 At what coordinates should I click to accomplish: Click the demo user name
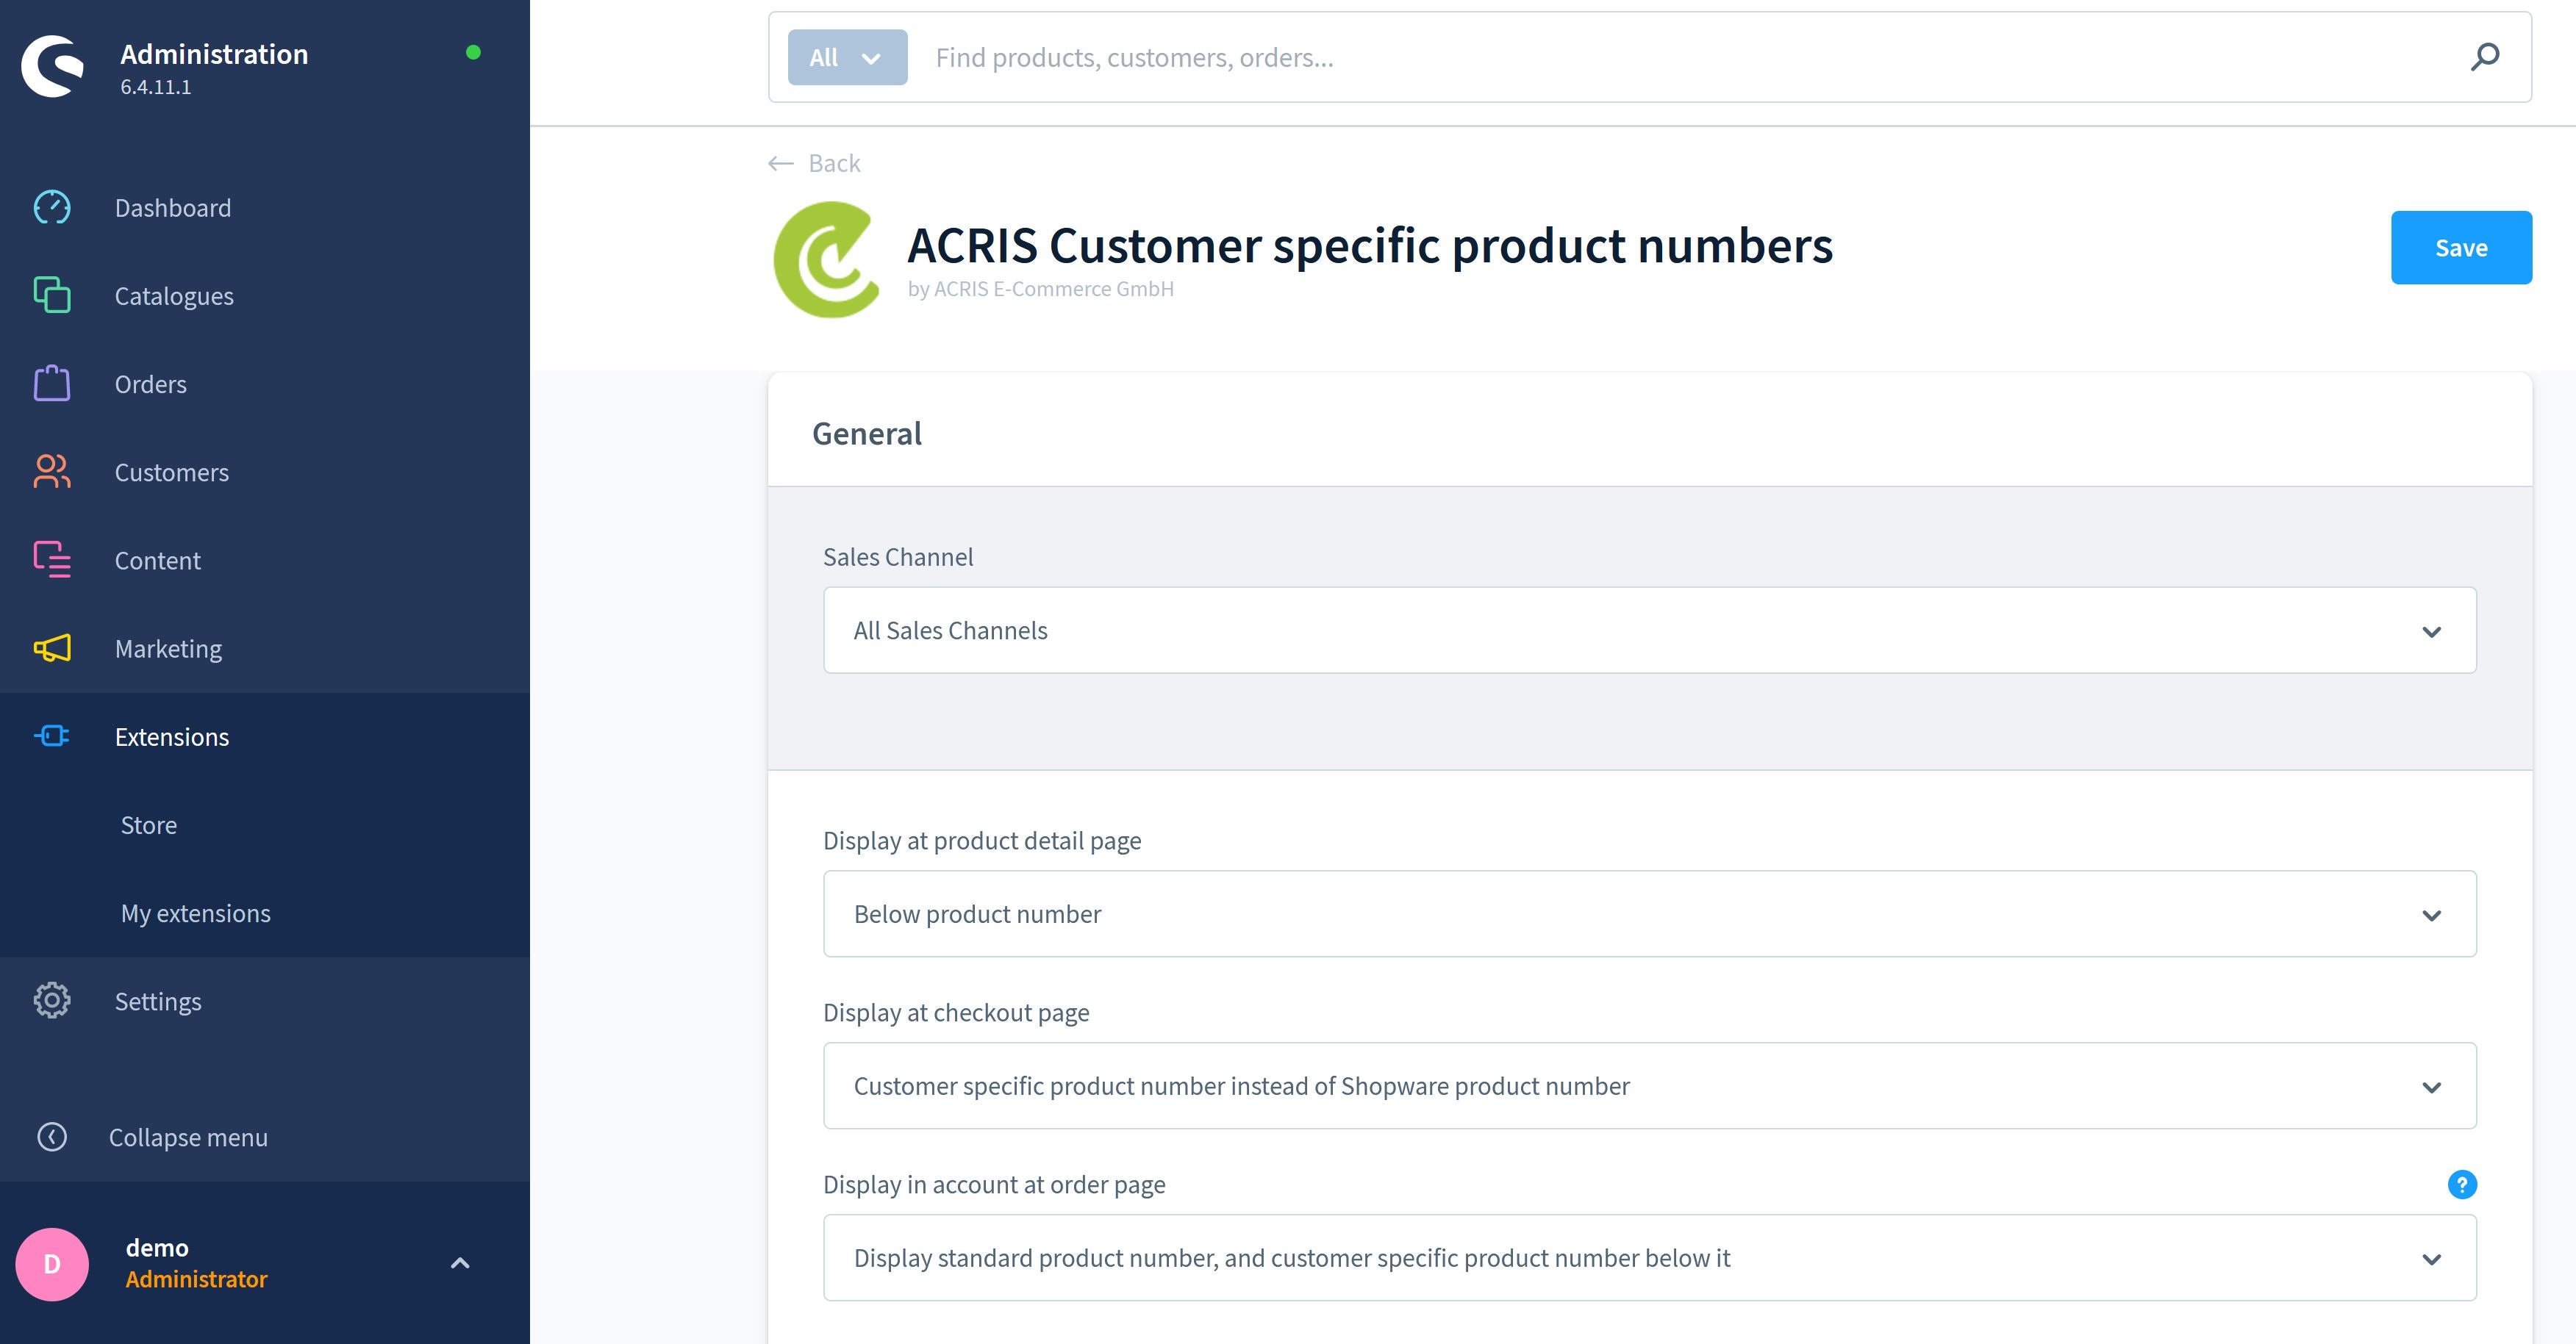(x=157, y=1247)
